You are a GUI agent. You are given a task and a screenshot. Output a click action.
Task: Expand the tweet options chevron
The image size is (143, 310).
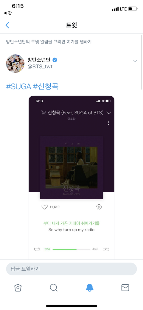pyautogui.click(x=135, y=61)
